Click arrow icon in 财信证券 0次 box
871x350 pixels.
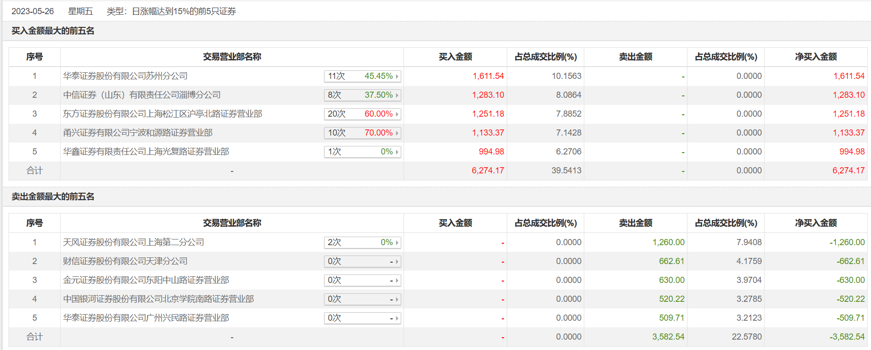pyautogui.click(x=397, y=261)
